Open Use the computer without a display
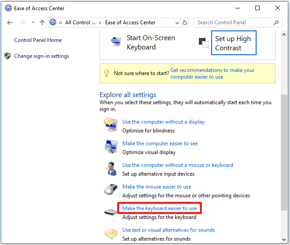The image size is (290, 245). [x=164, y=122]
